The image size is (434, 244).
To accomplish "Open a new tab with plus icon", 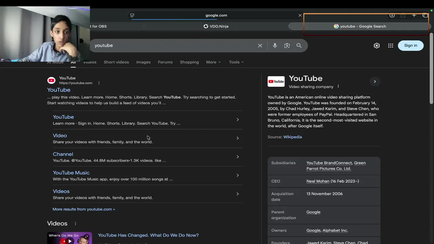I will (414, 15).
